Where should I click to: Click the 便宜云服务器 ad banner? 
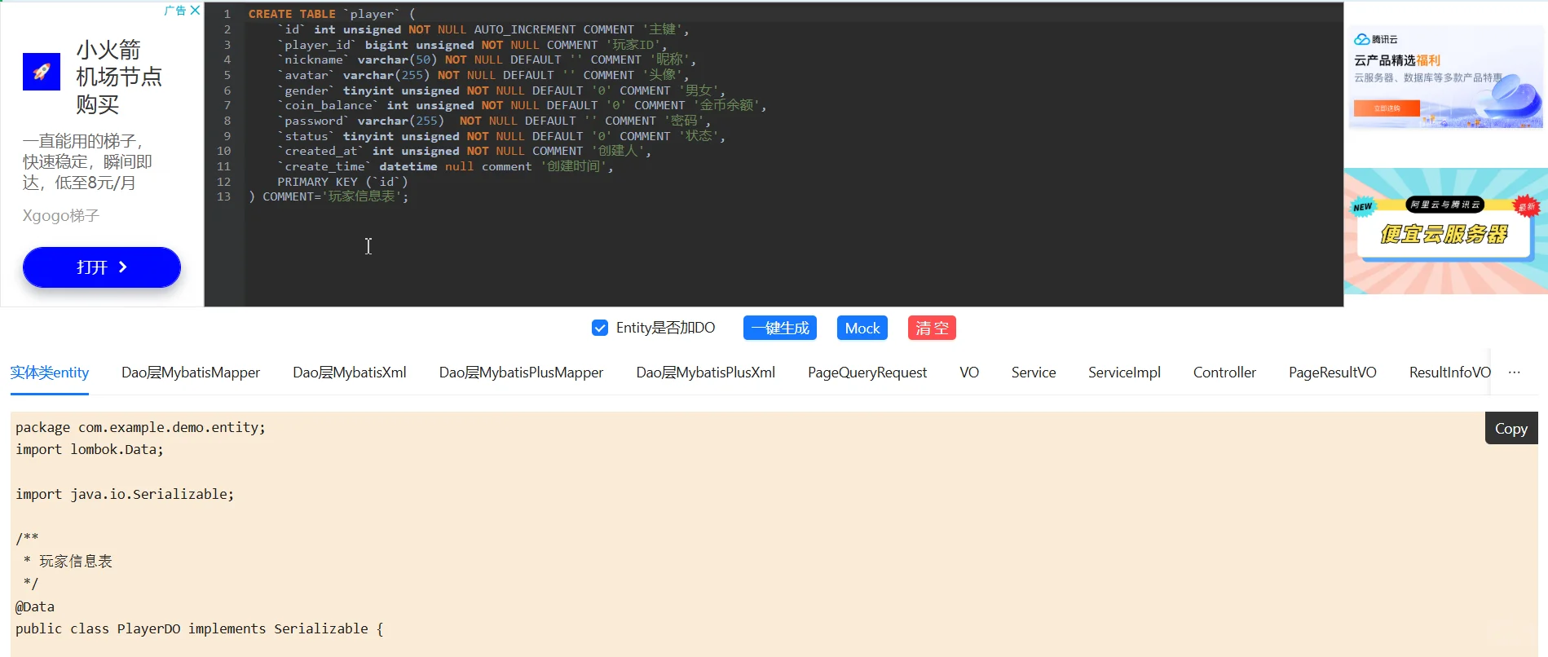1445,231
